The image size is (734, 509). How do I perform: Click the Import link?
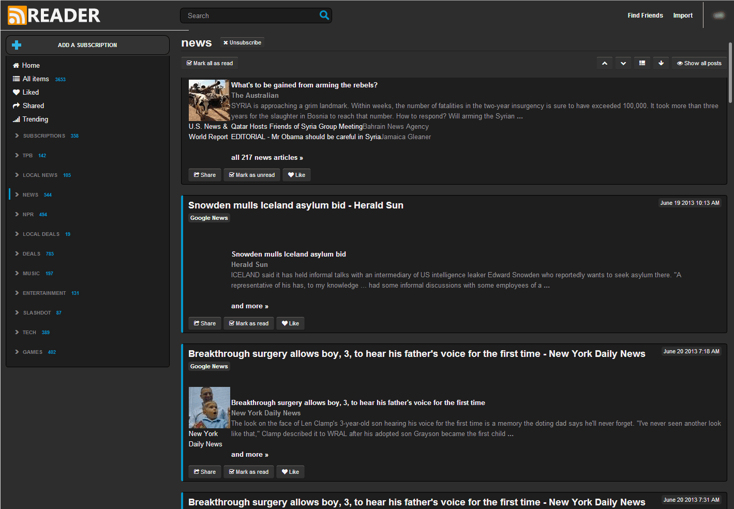coord(683,16)
